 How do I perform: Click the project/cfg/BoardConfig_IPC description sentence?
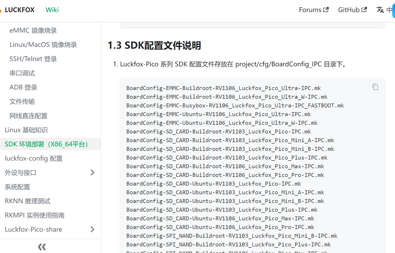(x=233, y=64)
